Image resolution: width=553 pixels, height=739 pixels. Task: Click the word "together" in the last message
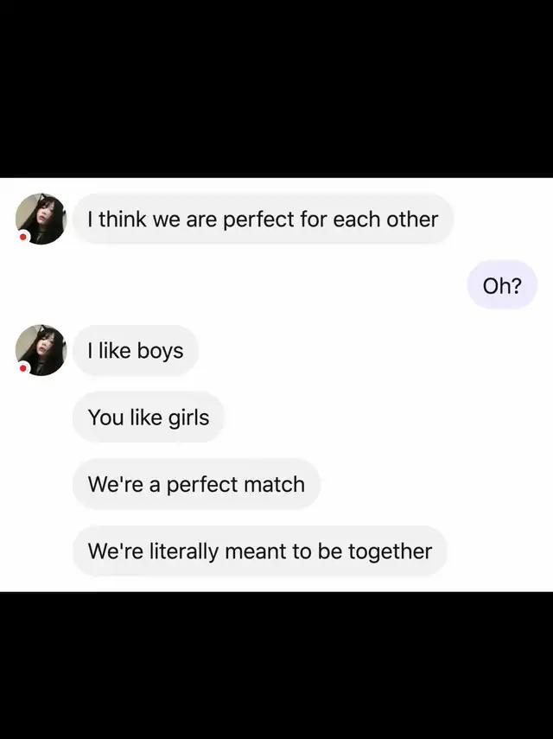pyautogui.click(x=390, y=552)
